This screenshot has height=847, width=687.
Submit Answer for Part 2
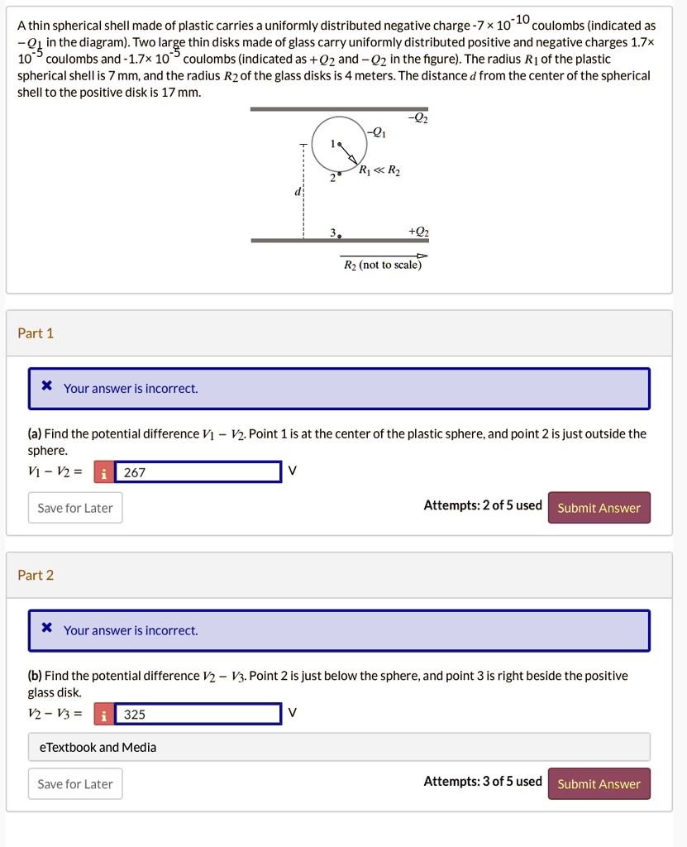coord(599,784)
